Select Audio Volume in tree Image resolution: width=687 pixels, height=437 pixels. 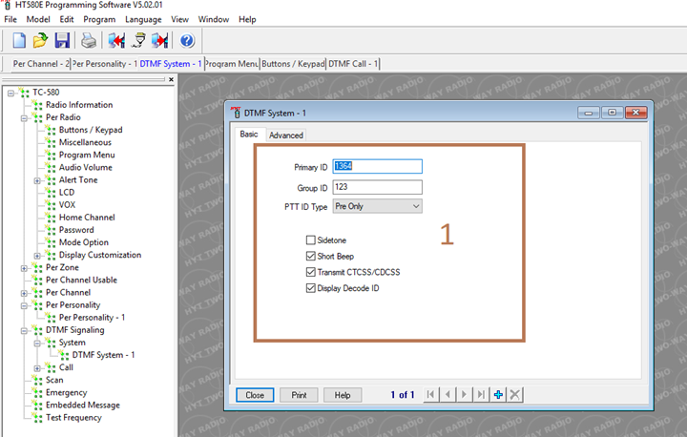[86, 167]
